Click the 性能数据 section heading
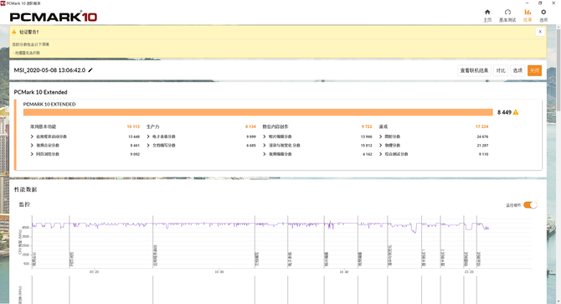561x304 pixels. (x=25, y=189)
